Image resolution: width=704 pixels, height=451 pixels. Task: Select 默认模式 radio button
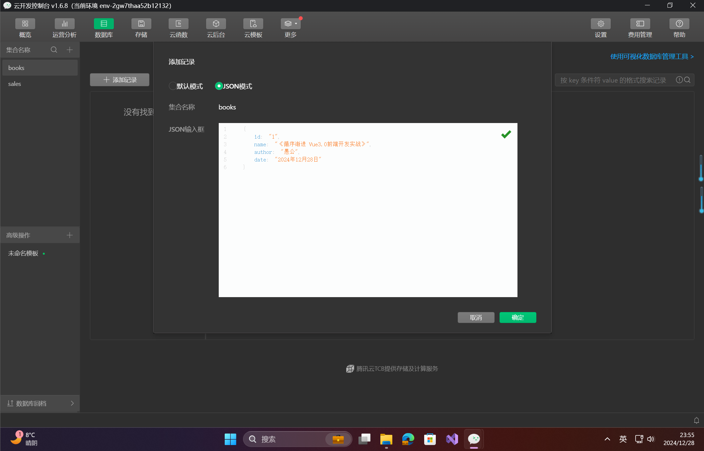173,86
